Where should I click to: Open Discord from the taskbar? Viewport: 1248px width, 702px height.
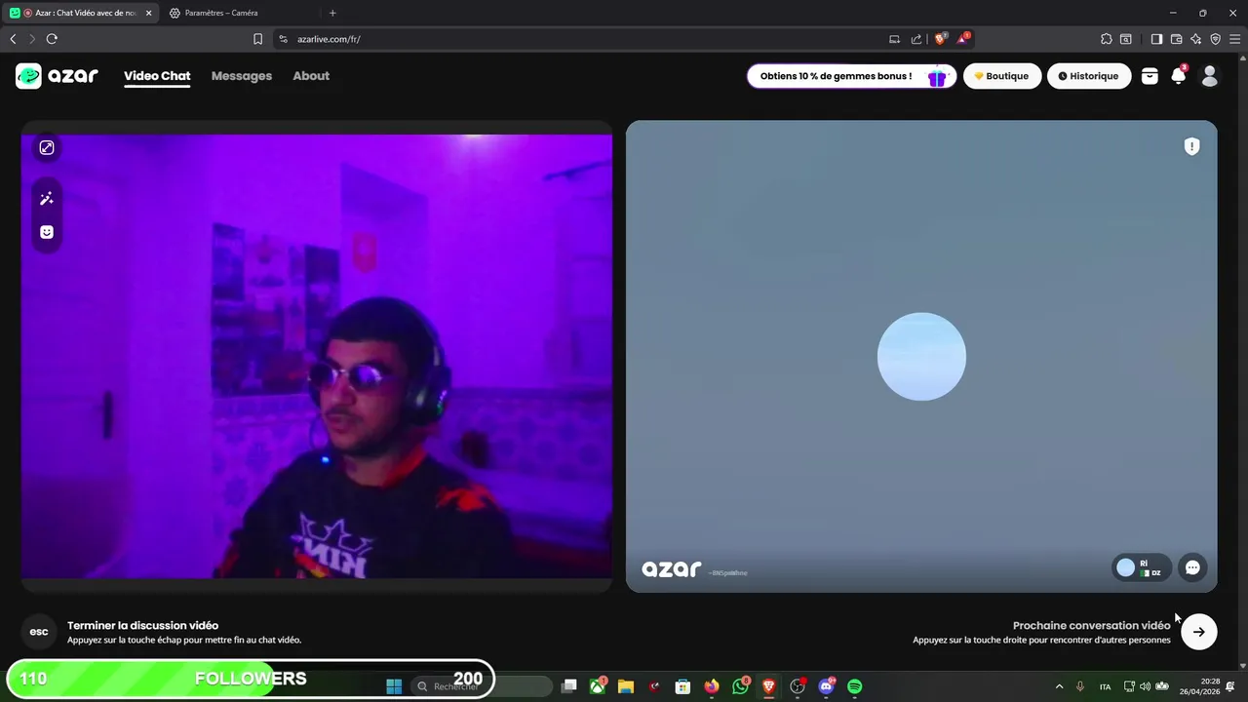click(x=827, y=686)
